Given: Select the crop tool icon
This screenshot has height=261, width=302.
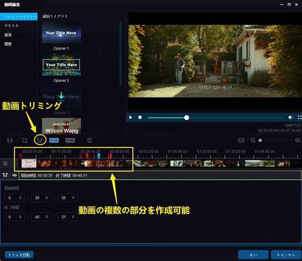Looking at the screenshot, I should coord(25,140).
